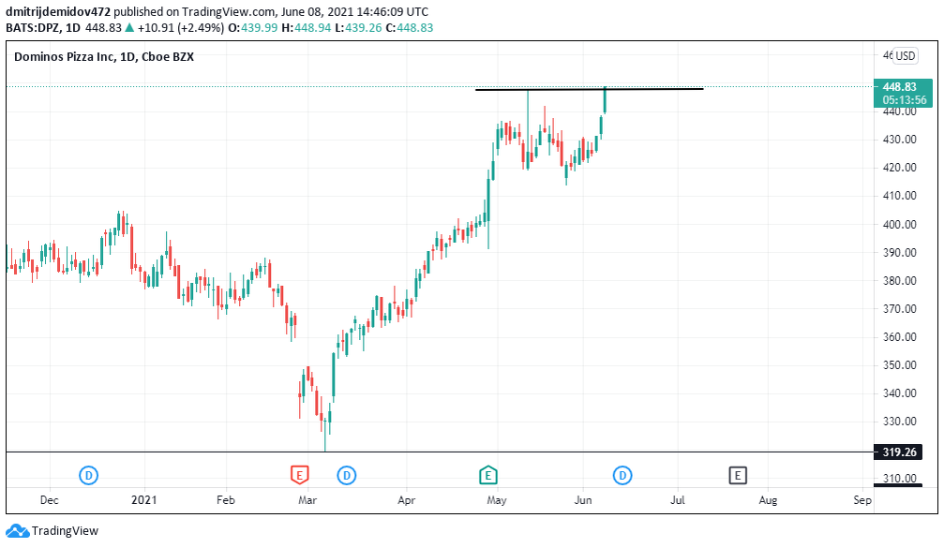Click the 'Mar' time axis label
Viewport: 944px width, 548px height.
pyautogui.click(x=307, y=500)
